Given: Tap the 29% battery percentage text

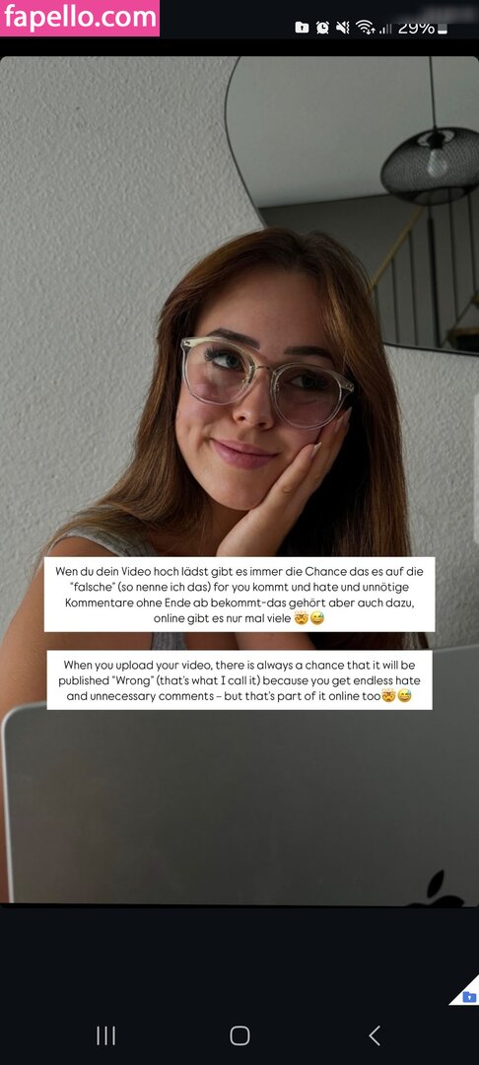Looking at the screenshot, I should (416, 28).
